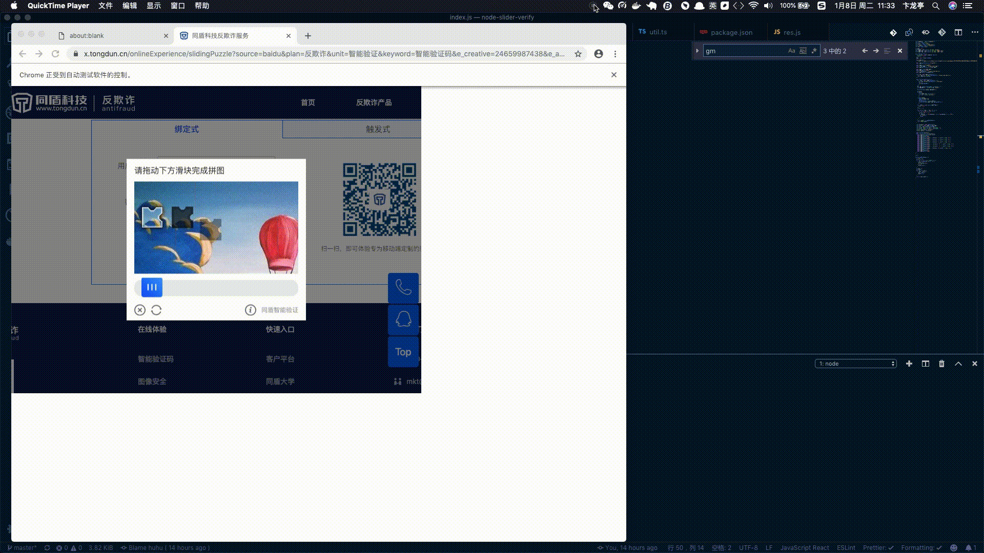The image size is (984, 553).
Task: Refresh the captcha puzzle image
Action: (x=156, y=310)
